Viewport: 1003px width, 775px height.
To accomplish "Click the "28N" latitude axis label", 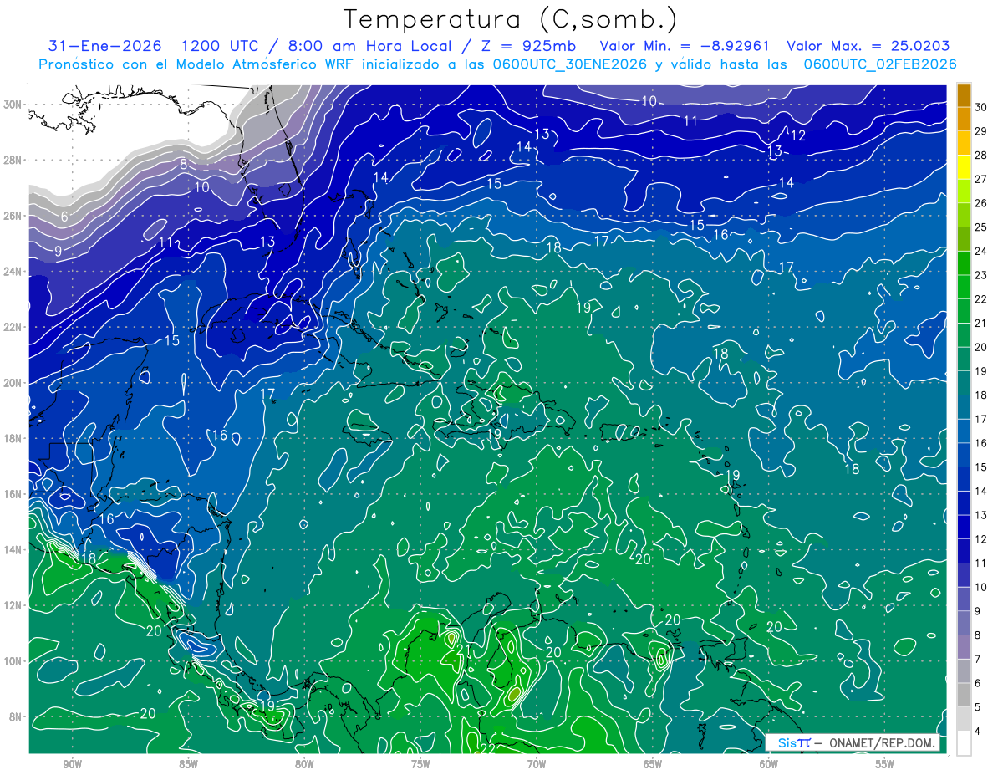I will 13,160.
